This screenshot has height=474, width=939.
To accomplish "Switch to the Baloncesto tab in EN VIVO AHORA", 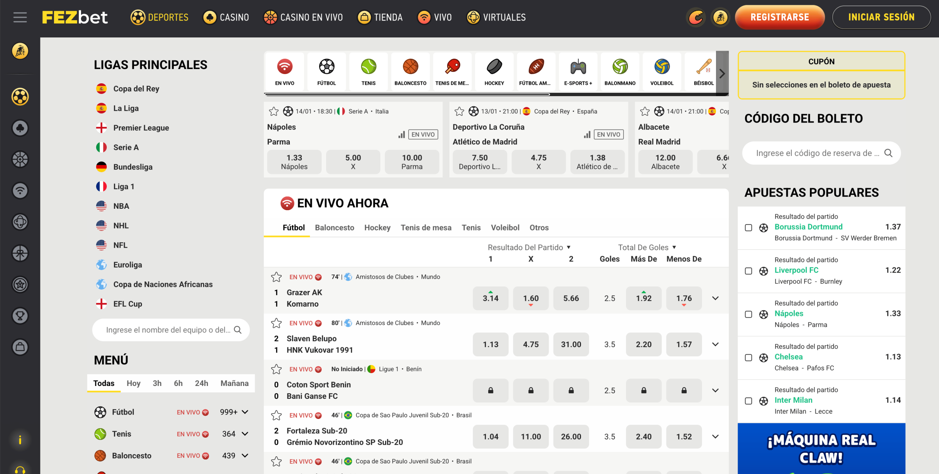I will coord(334,227).
